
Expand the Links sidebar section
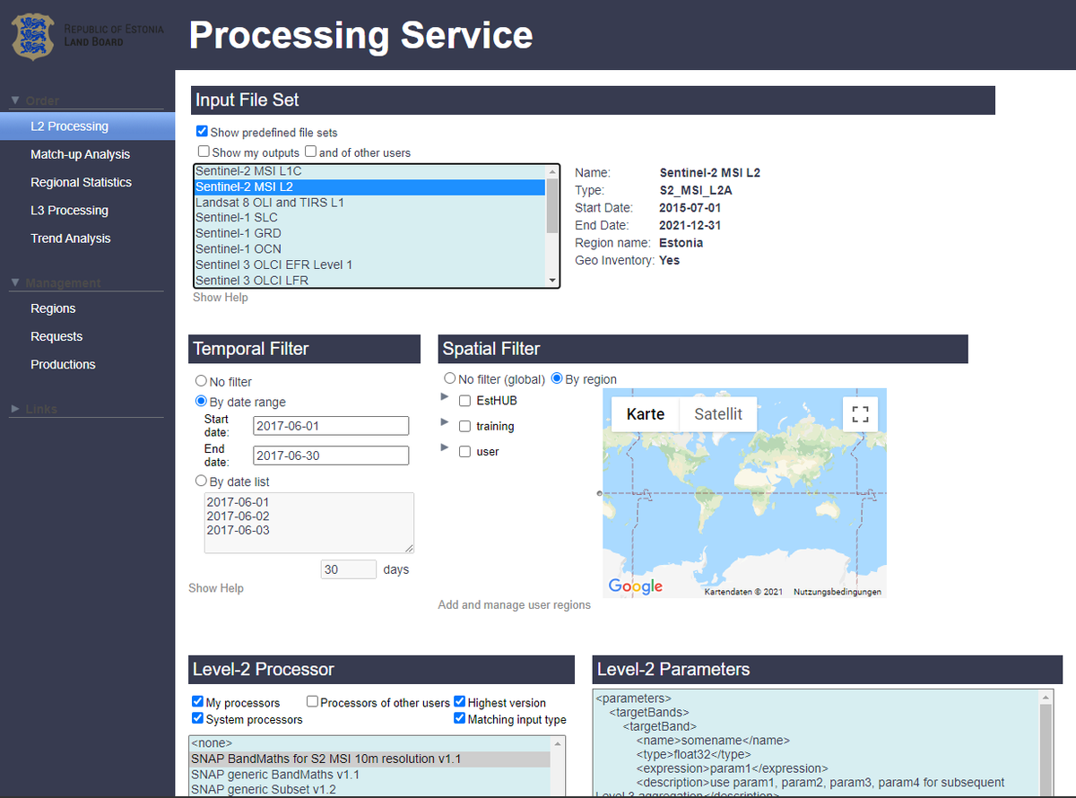tap(15, 409)
